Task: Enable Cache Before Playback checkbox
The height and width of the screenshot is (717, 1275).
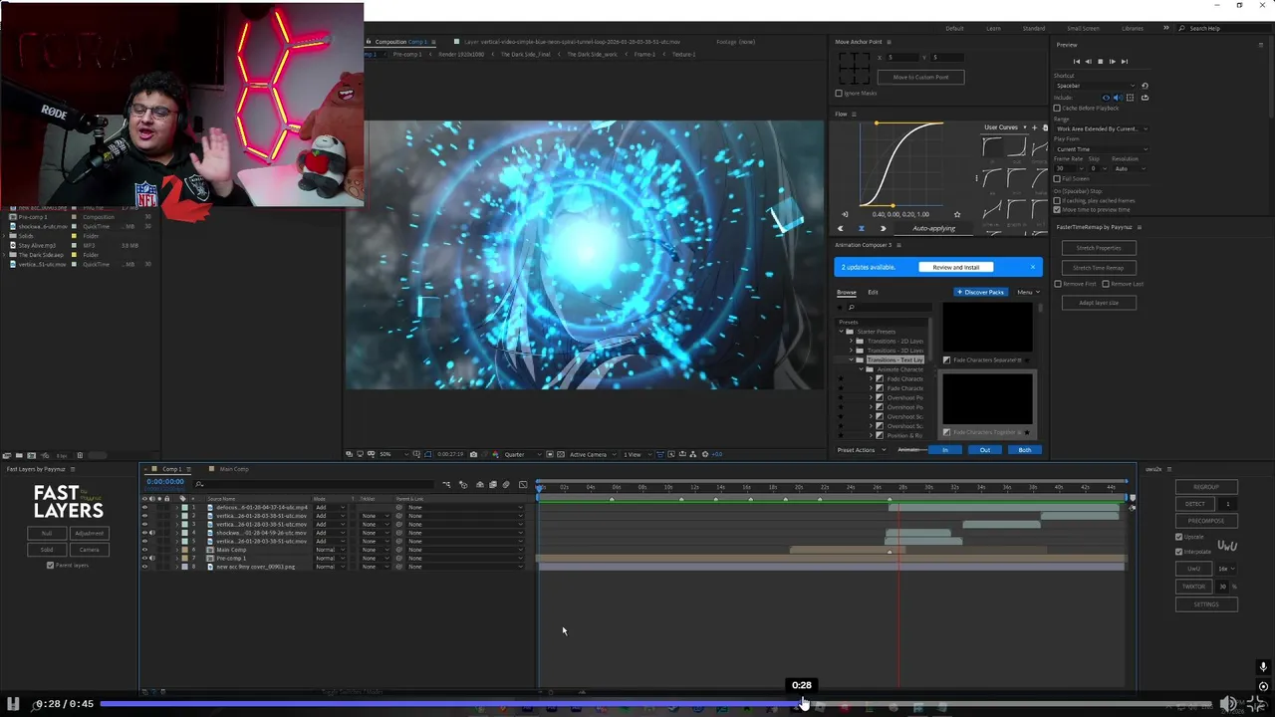Action: click(x=1058, y=108)
